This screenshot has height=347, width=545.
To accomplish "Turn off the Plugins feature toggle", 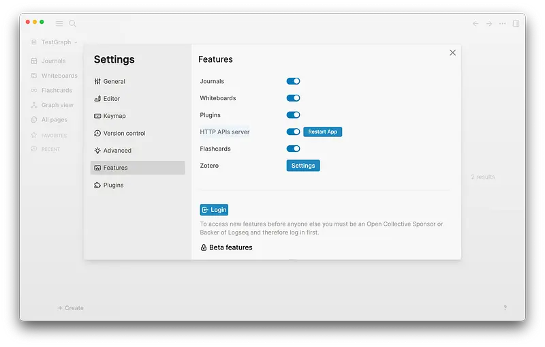I will [x=293, y=115].
